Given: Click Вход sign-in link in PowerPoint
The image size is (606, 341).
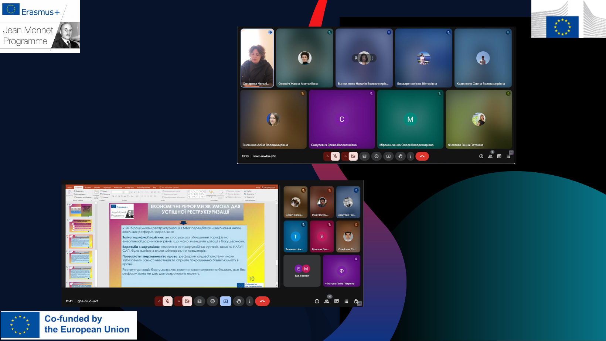Looking at the screenshot, I should click(x=258, y=187).
